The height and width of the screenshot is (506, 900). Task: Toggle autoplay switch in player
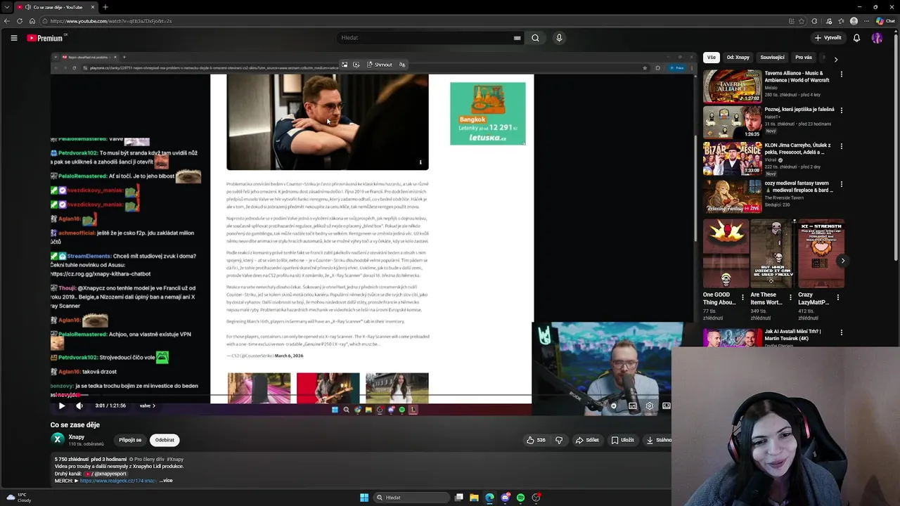613,406
